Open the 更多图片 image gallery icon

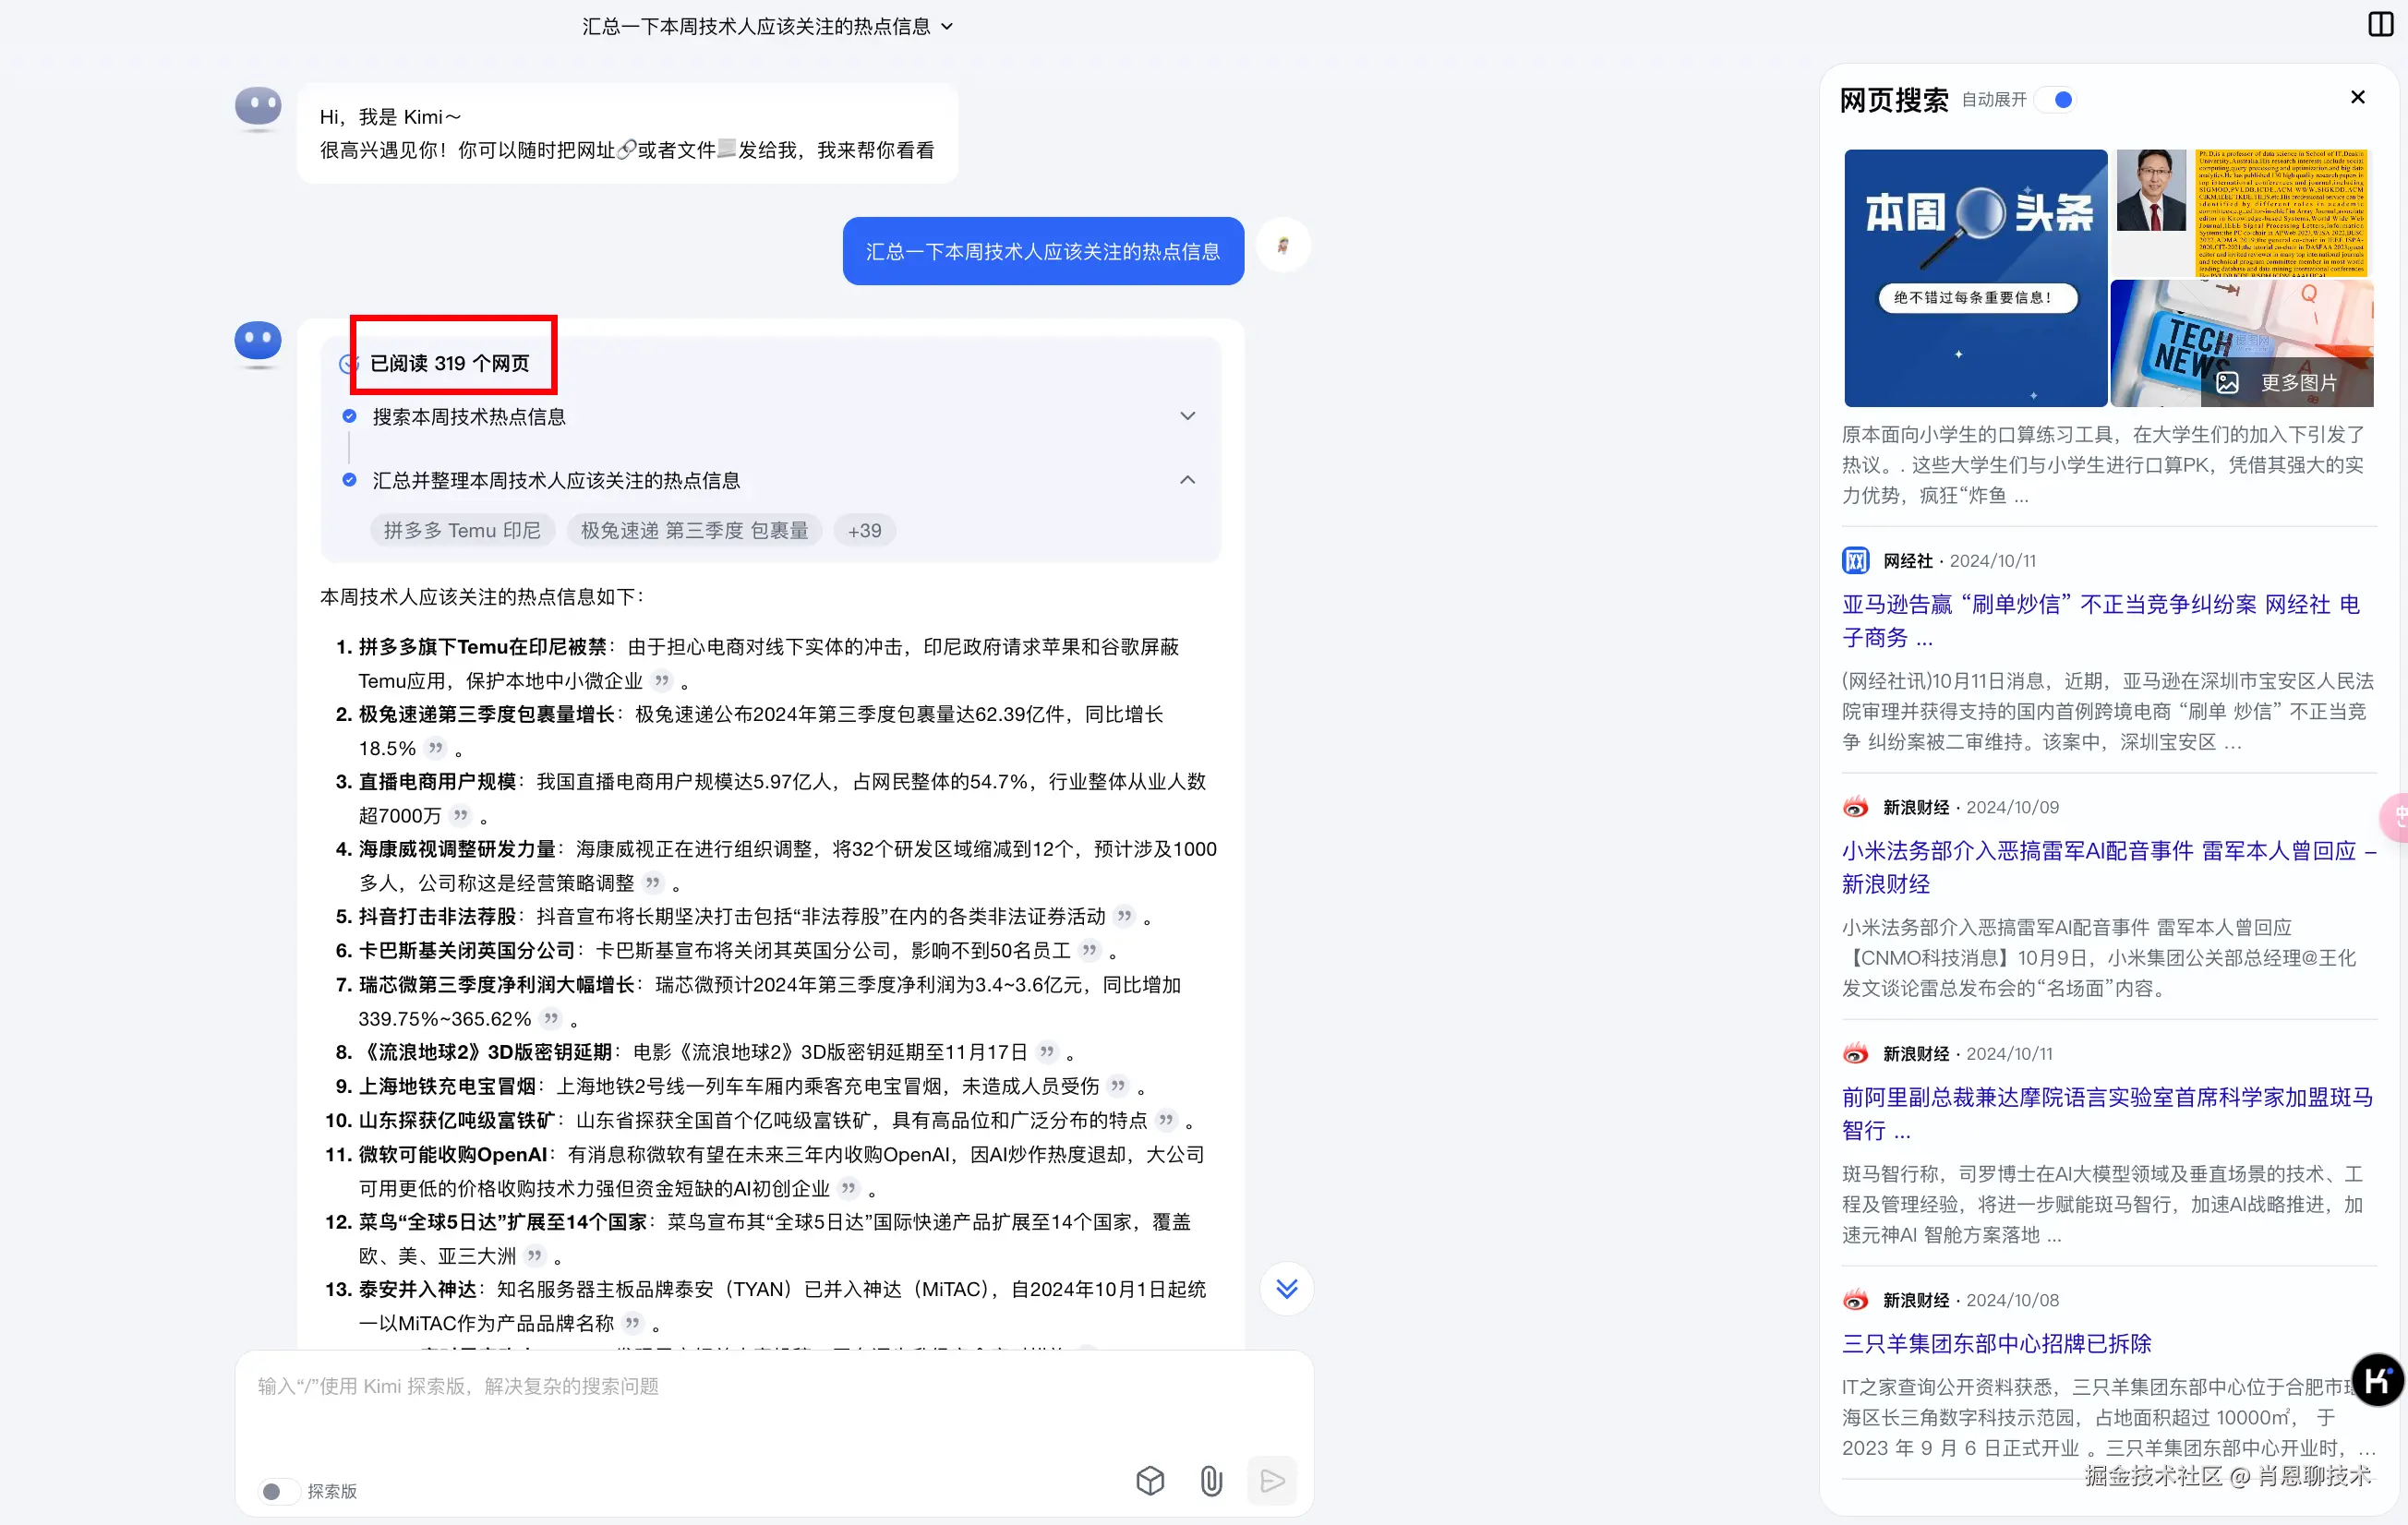(2227, 383)
